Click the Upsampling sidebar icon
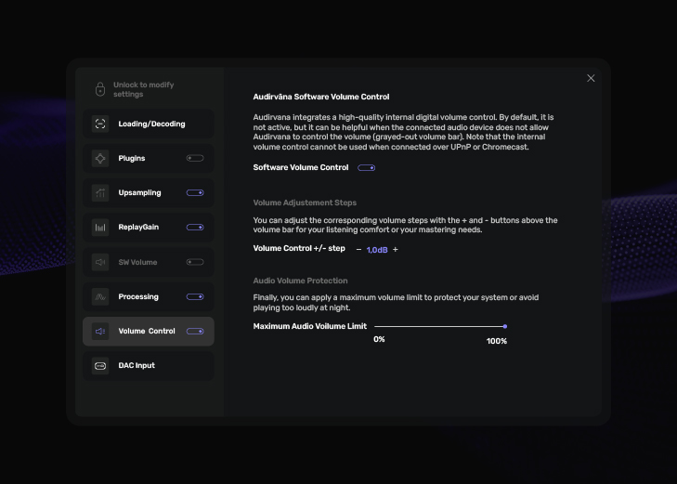This screenshot has height=484, width=677. [100, 193]
